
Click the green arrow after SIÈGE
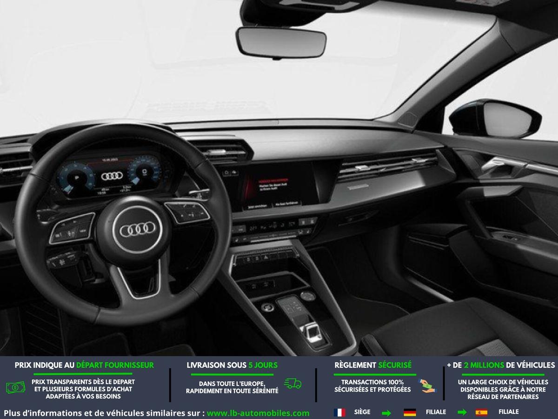coord(386,412)
